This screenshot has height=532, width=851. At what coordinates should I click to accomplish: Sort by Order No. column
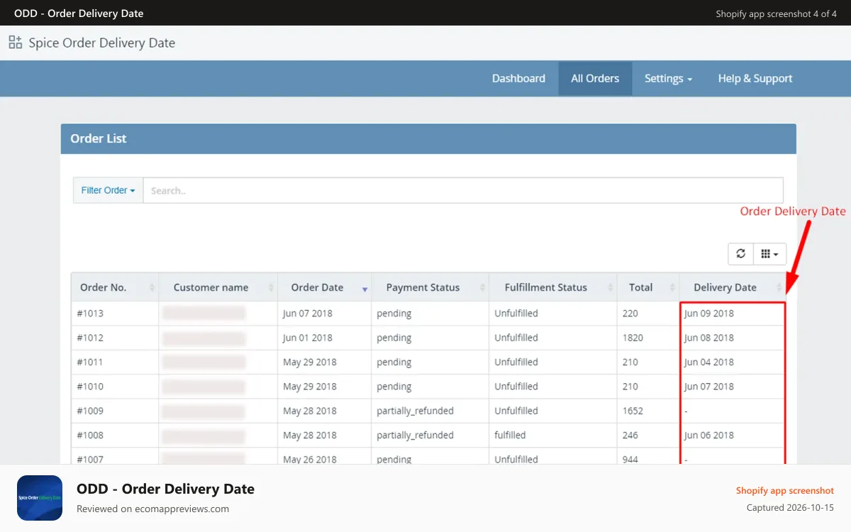pyautogui.click(x=115, y=287)
